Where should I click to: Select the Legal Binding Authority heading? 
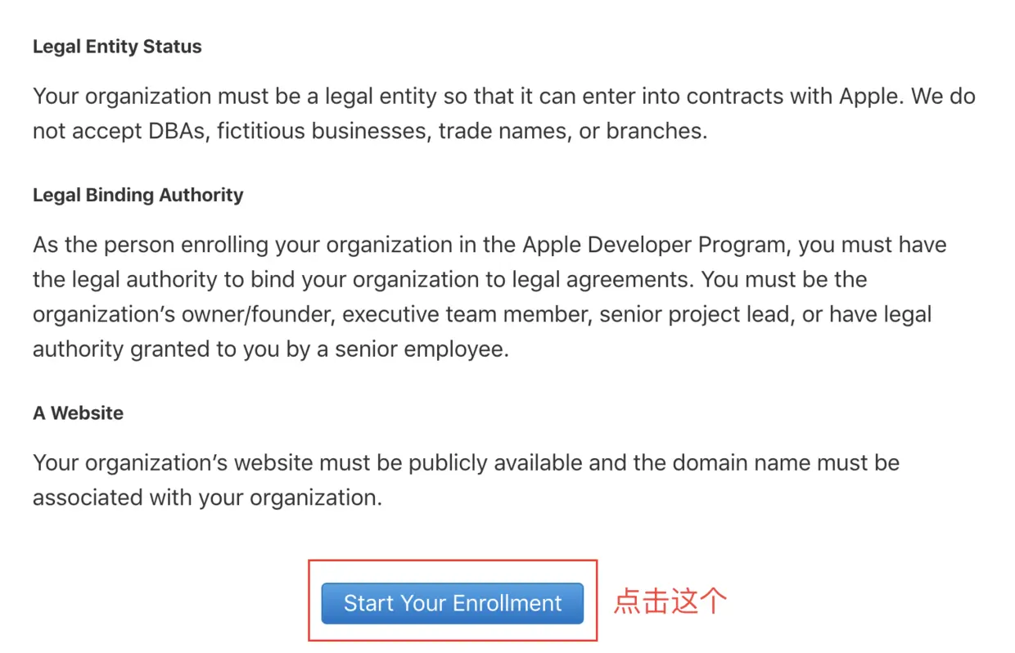[x=138, y=196]
